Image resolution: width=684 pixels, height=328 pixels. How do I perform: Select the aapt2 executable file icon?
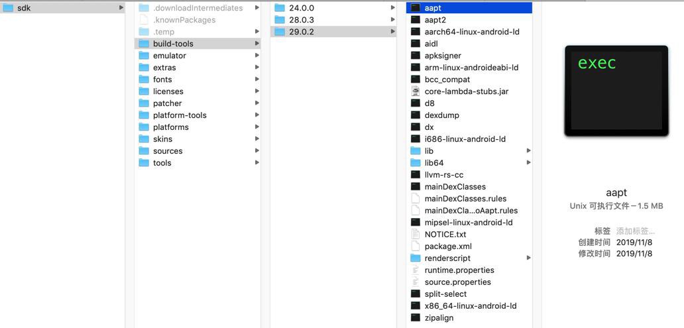click(x=416, y=20)
